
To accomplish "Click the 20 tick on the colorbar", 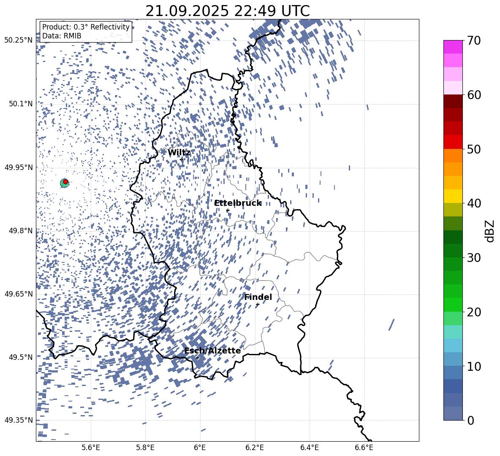I will pos(474,312).
